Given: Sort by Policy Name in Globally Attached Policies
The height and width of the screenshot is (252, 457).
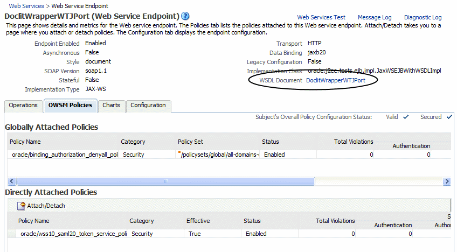Looking at the screenshot, I should tap(25, 142).
